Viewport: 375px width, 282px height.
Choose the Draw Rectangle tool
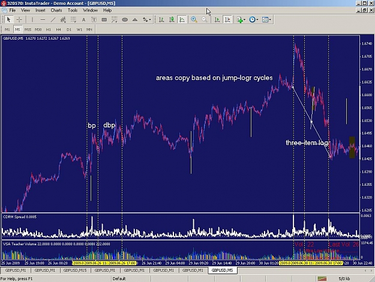coord(104,19)
